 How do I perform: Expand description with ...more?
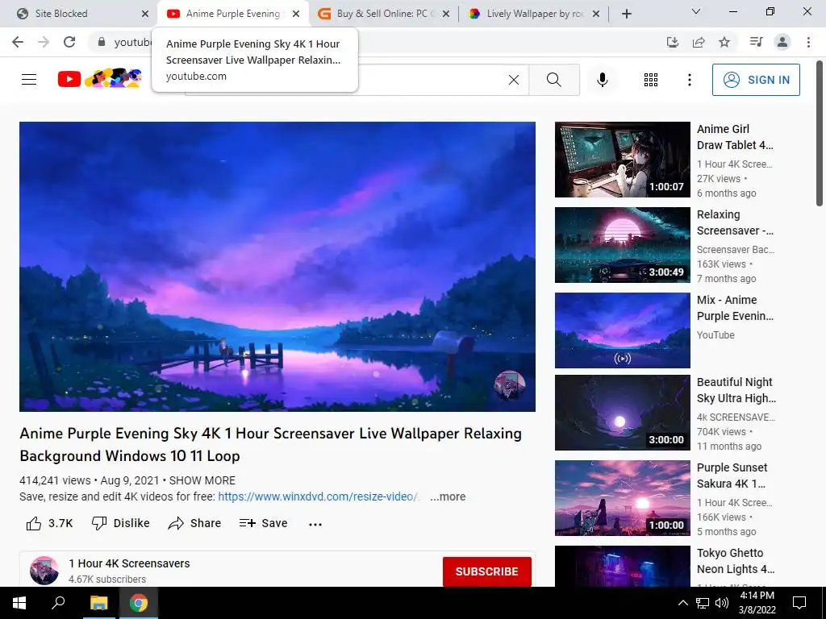pyautogui.click(x=447, y=496)
